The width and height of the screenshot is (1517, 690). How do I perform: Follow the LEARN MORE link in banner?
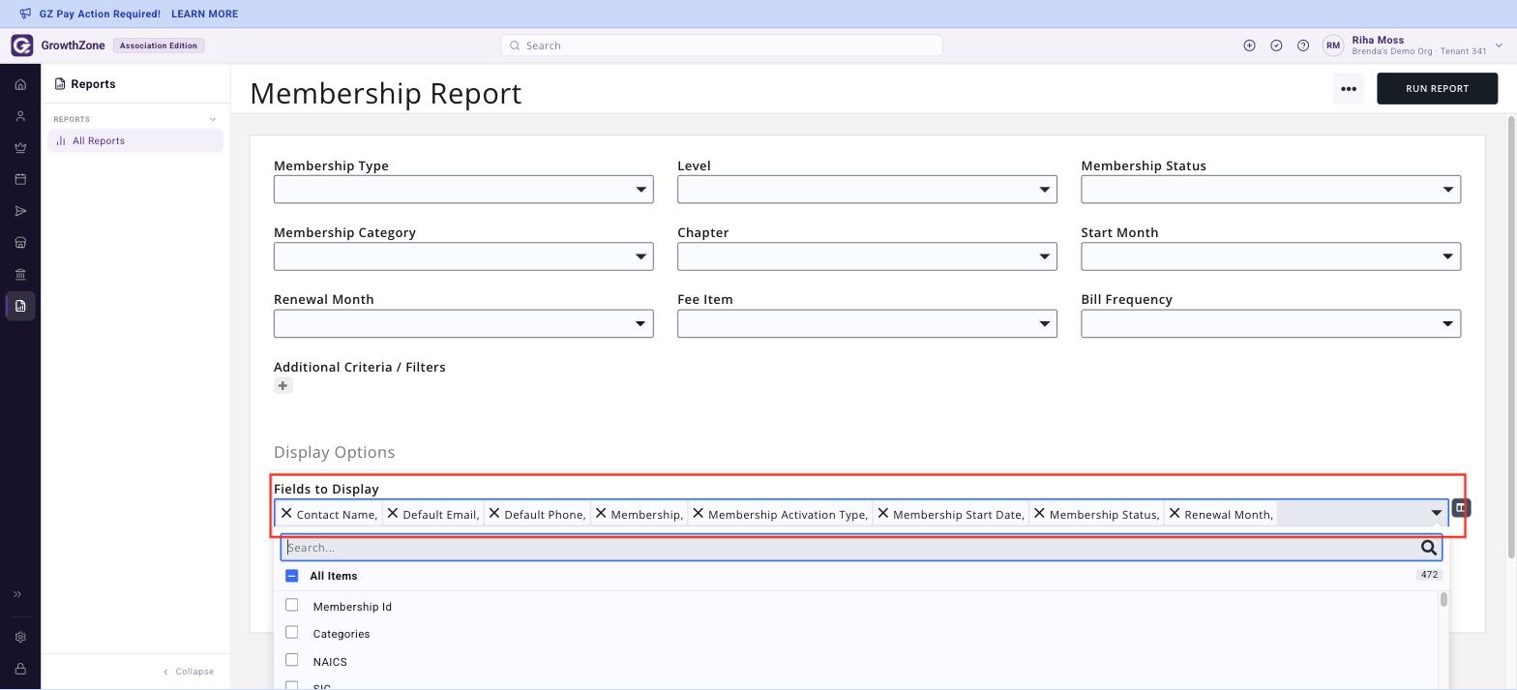point(204,14)
